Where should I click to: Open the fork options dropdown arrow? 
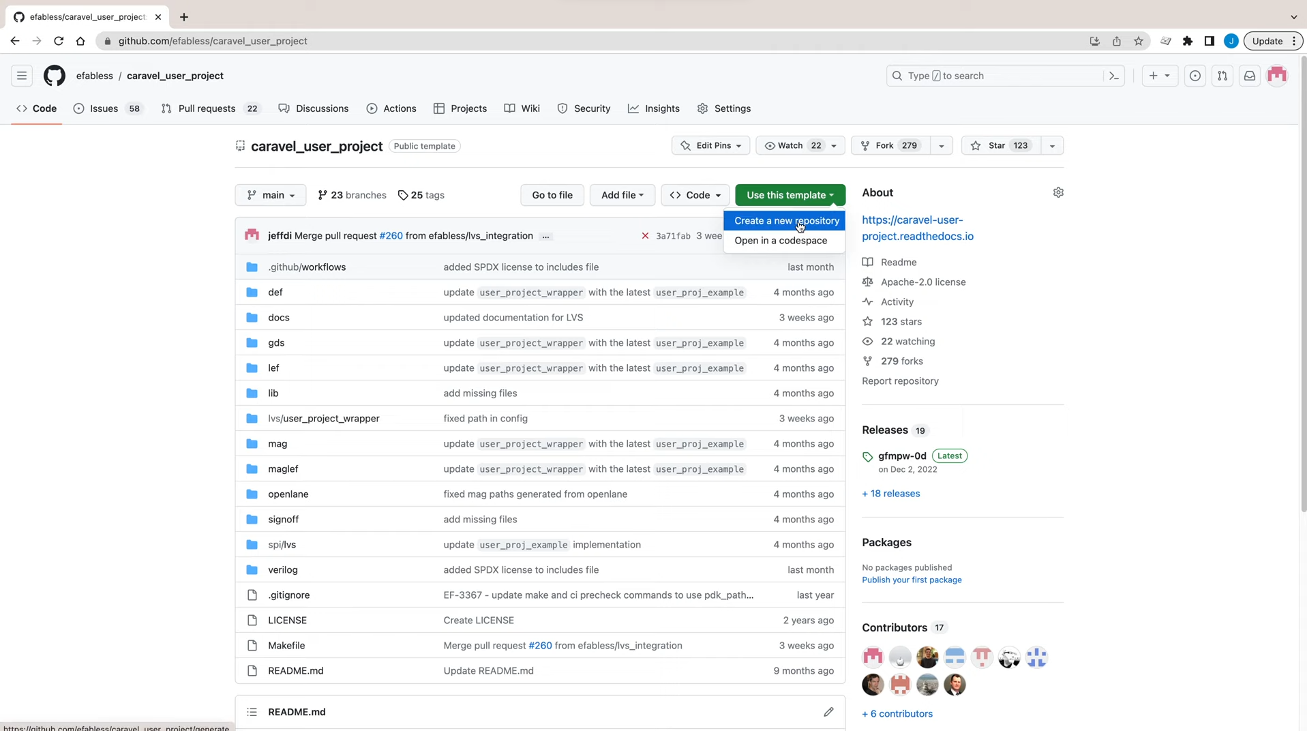coord(942,145)
